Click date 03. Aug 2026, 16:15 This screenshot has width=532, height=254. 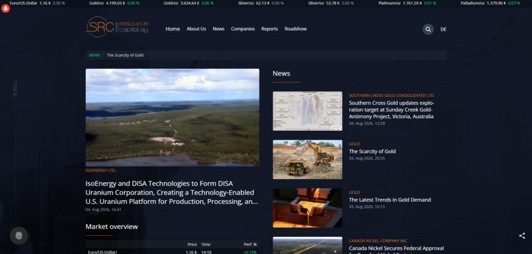pos(367,206)
